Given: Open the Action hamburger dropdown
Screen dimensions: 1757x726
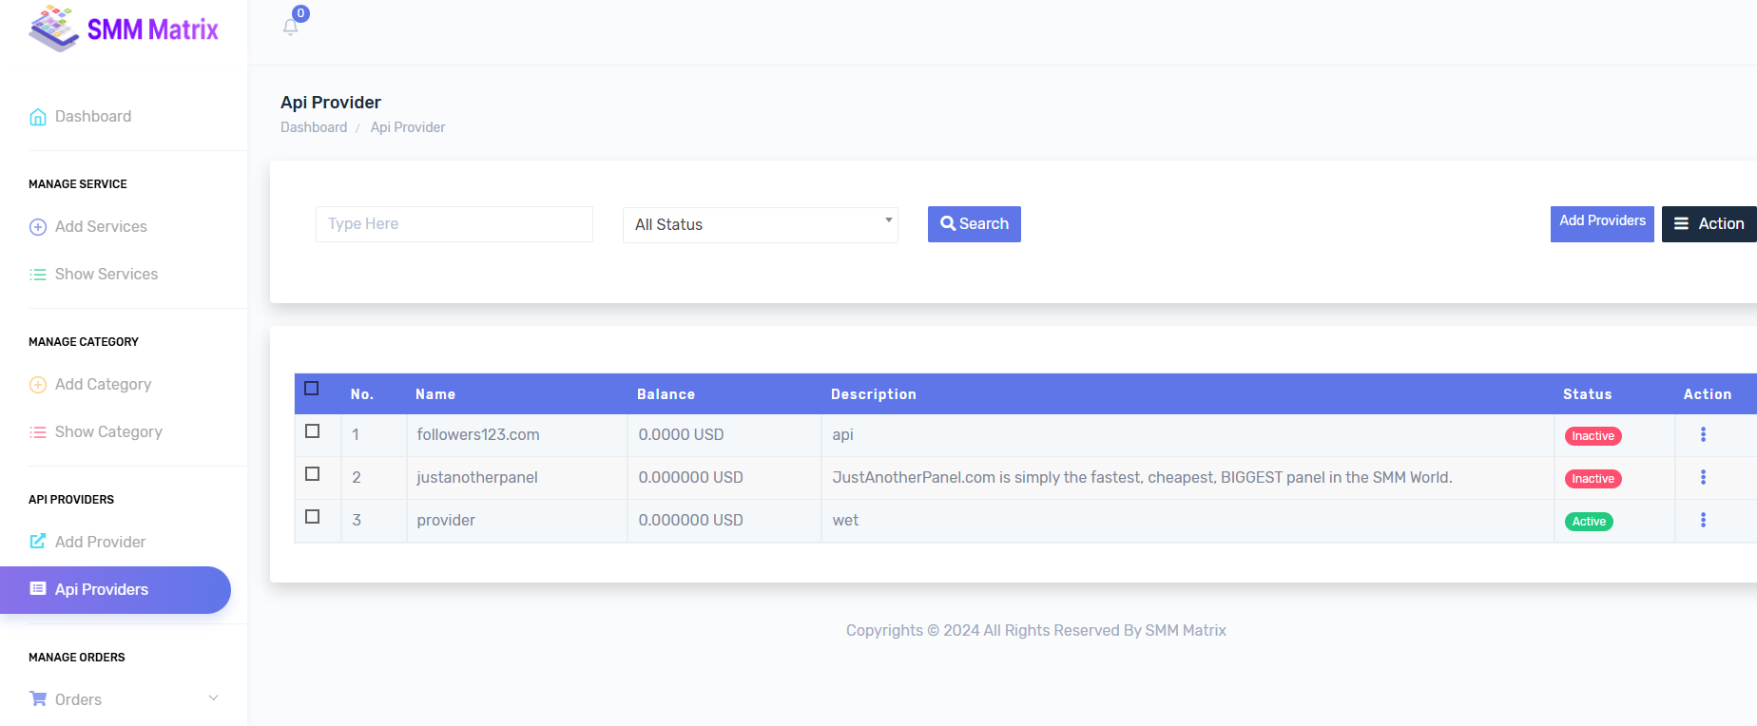Looking at the screenshot, I should coord(1709,224).
